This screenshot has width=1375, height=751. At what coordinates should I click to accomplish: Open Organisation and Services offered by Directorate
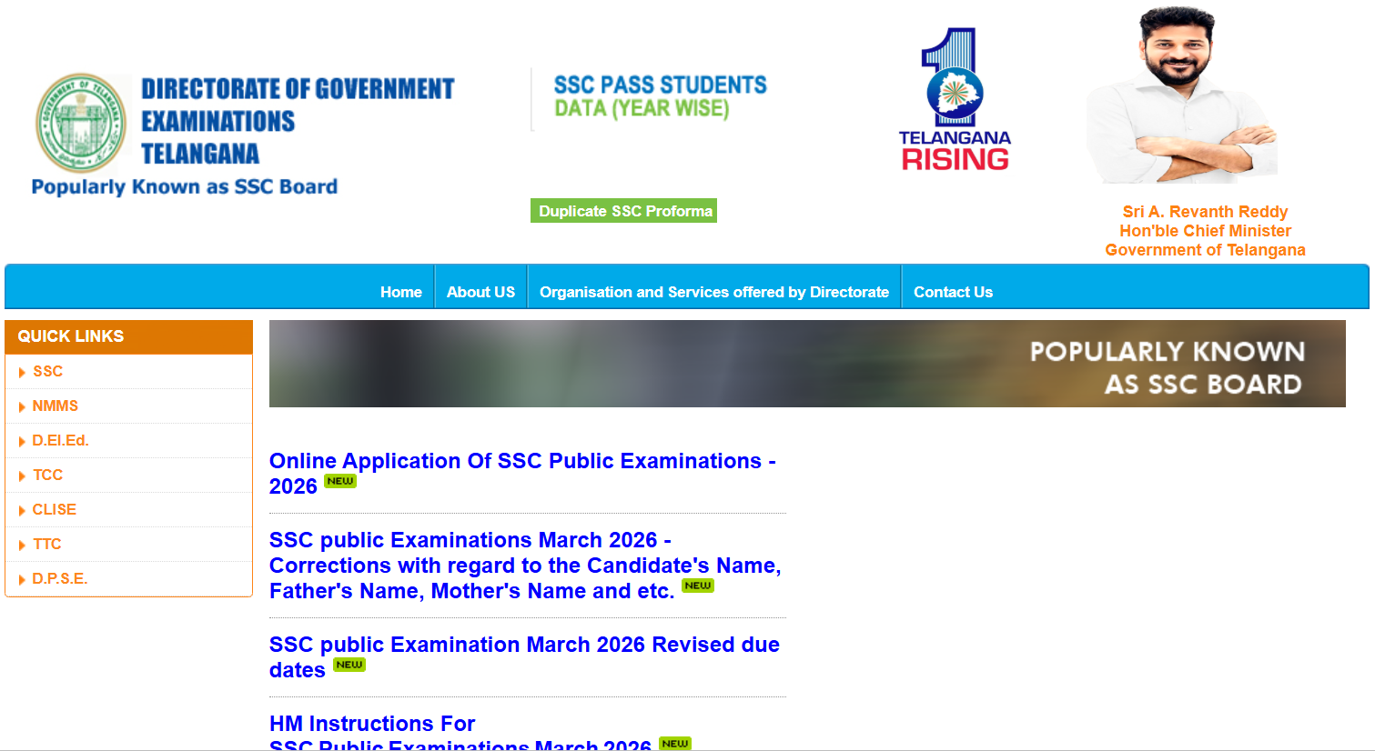pos(714,292)
